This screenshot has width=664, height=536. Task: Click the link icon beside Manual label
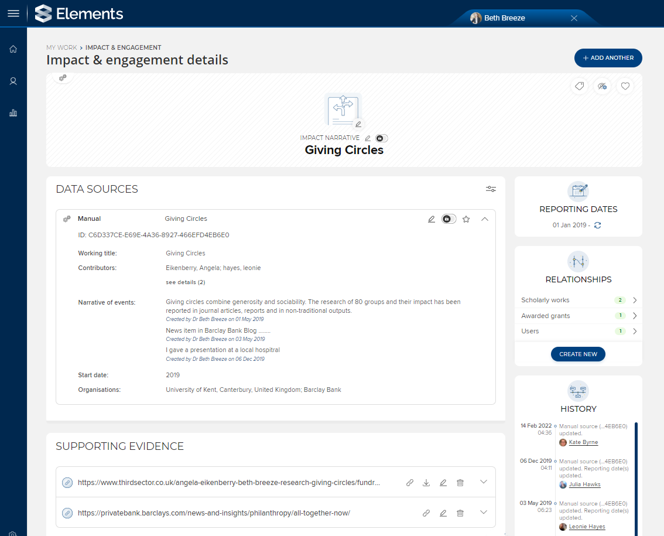(x=67, y=219)
